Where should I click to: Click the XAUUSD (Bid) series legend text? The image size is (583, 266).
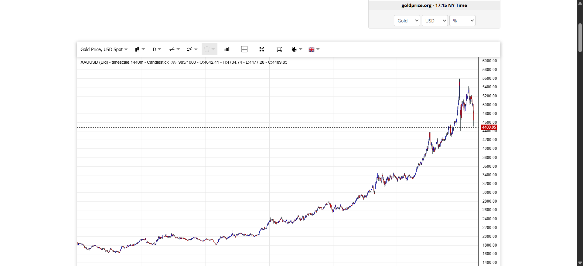click(x=94, y=62)
